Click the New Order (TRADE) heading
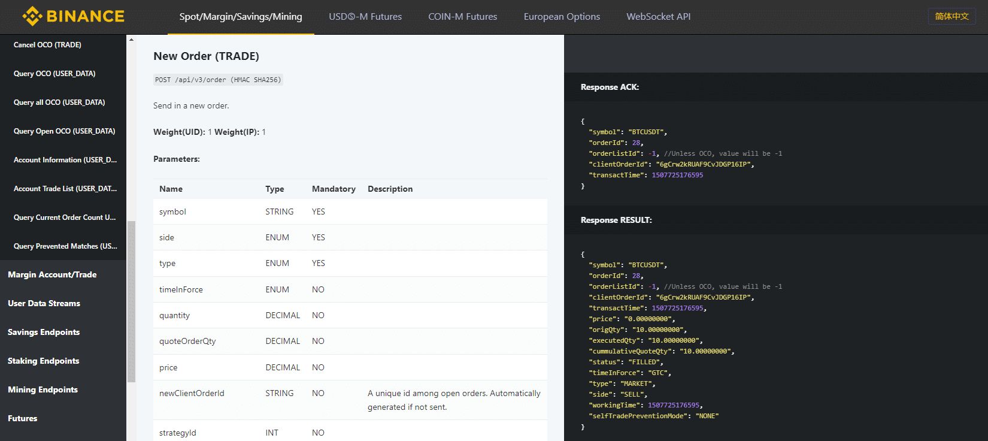The height and width of the screenshot is (441, 988). click(x=206, y=56)
